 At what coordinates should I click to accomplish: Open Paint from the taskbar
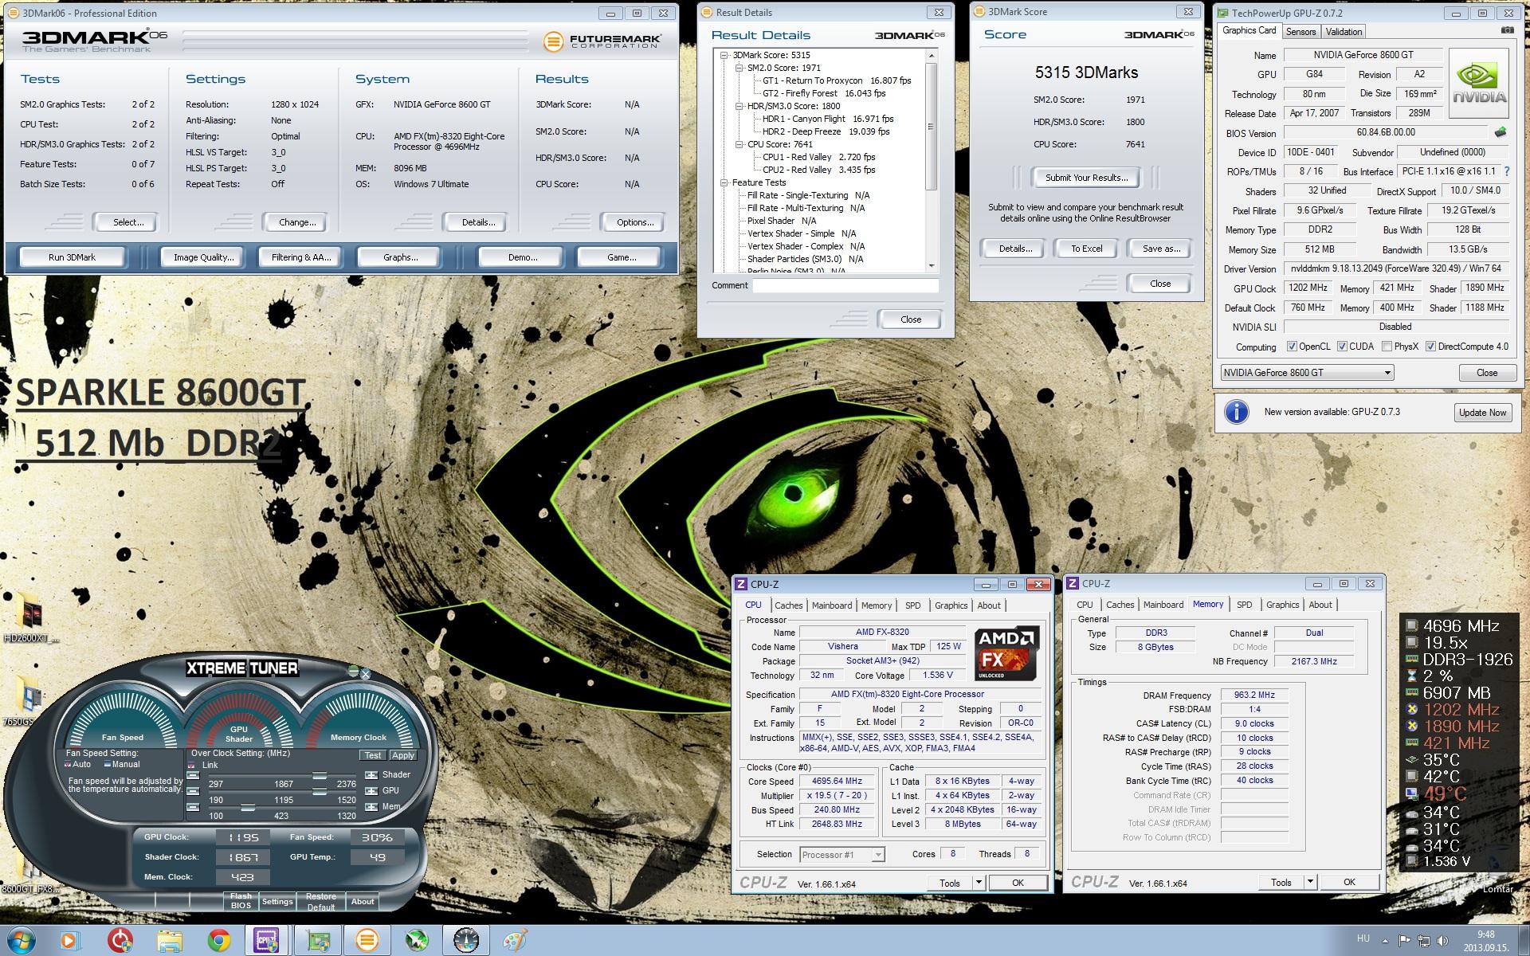tap(515, 941)
